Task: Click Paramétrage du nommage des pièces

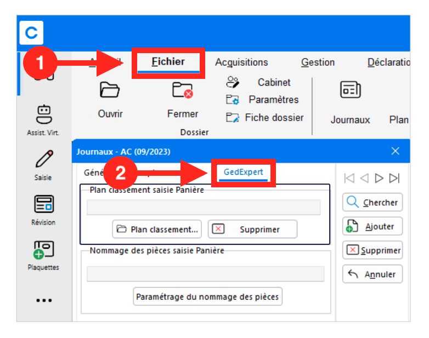Action: coord(207,296)
